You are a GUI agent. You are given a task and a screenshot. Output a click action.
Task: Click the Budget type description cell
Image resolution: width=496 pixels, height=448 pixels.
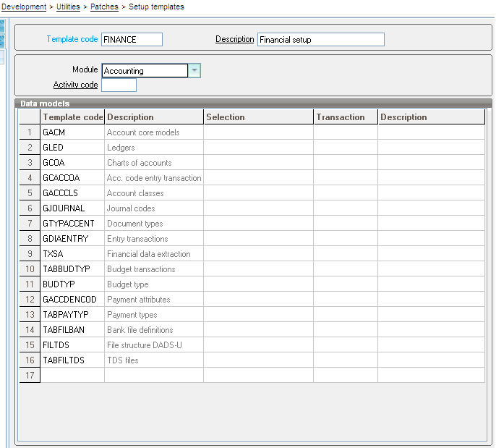click(154, 284)
